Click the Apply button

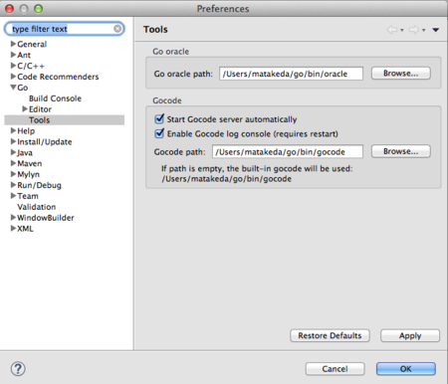[410, 335]
